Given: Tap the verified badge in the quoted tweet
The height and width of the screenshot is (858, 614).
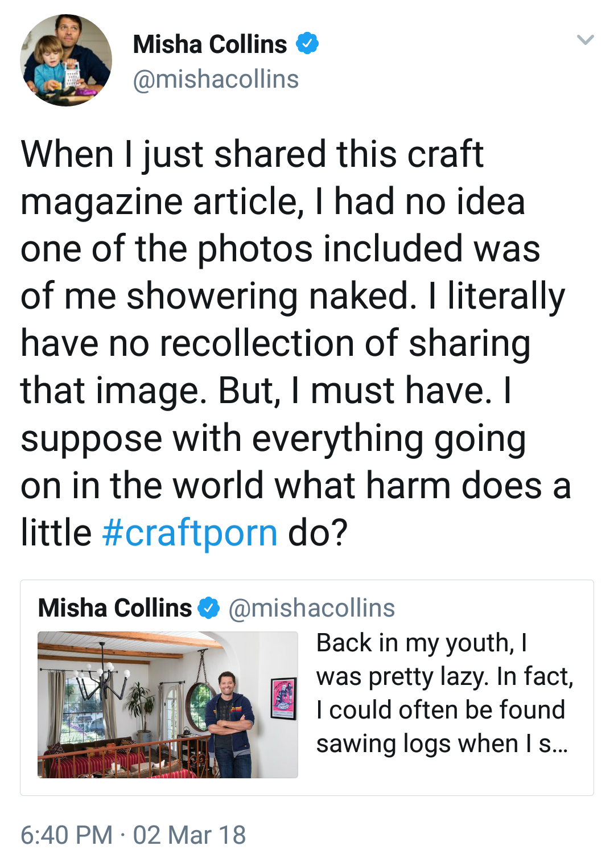Looking at the screenshot, I should click(x=209, y=608).
